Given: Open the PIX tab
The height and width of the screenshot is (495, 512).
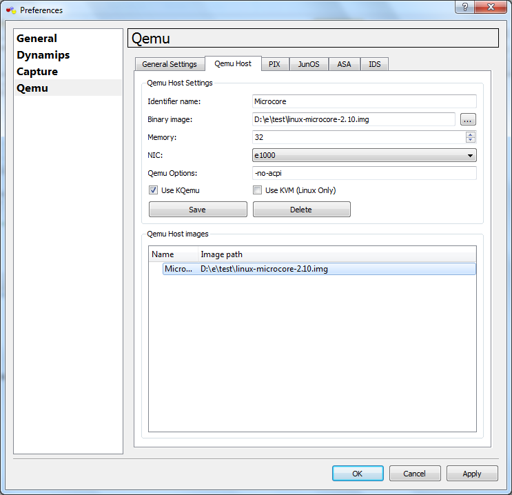Looking at the screenshot, I should click(275, 64).
